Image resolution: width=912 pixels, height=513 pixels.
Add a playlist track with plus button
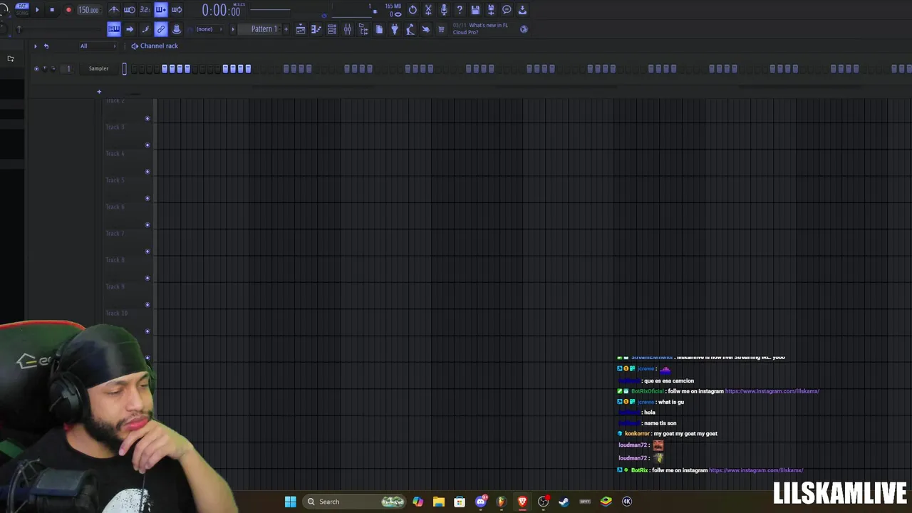[99, 91]
